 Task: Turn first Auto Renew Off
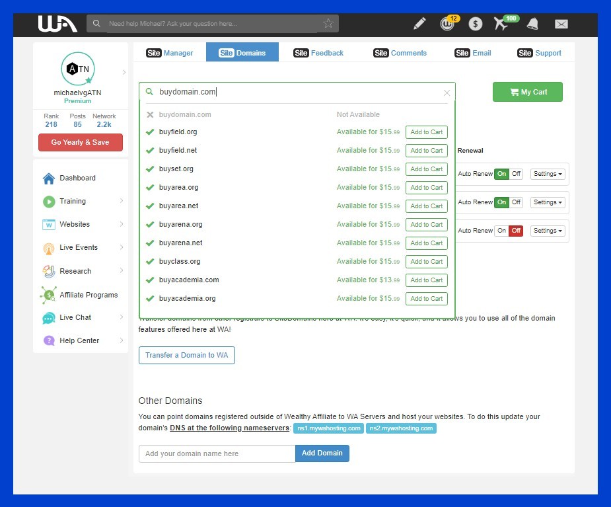(516, 174)
